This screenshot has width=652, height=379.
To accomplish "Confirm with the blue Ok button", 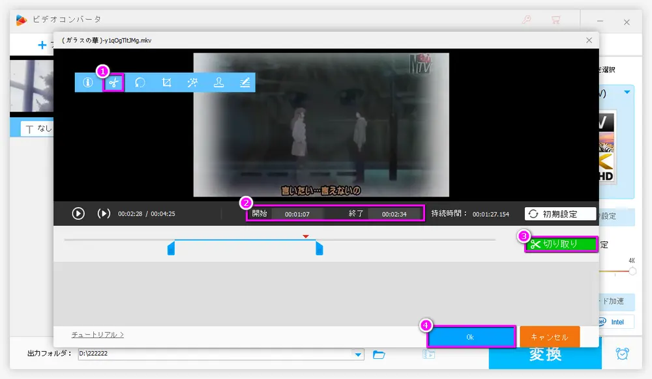I will pyautogui.click(x=471, y=337).
